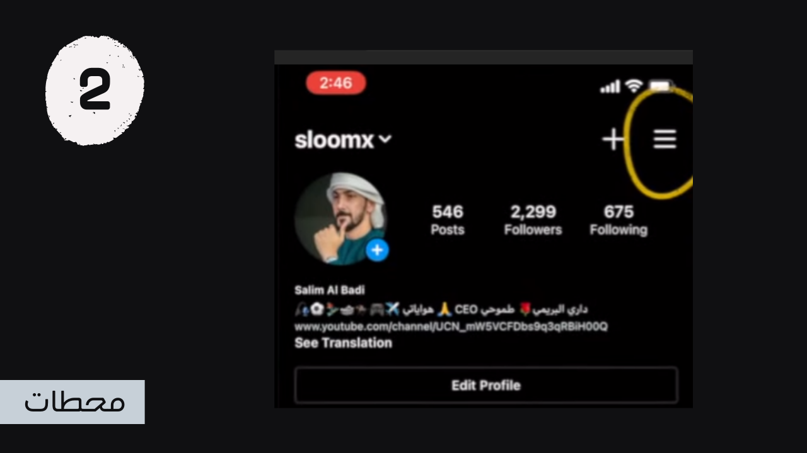The image size is (807, 453).
Task: Tap the blue add-story plus badge
Action: [377, 250]
